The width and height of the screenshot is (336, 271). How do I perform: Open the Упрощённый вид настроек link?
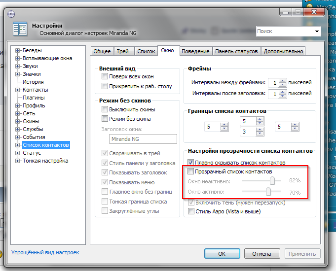coord(45,252)
